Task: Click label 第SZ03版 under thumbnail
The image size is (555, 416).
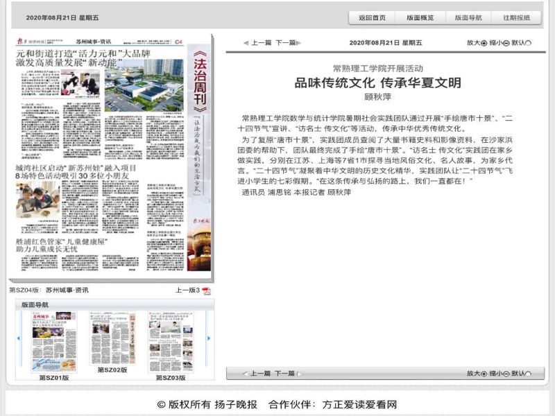Action: pyautogui.click(x=171, y=377)
